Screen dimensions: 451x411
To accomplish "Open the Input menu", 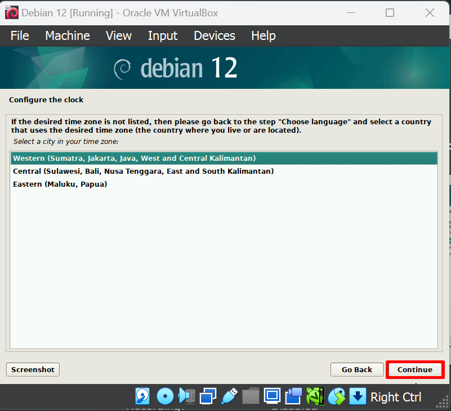I will click(x=163, y=36).
